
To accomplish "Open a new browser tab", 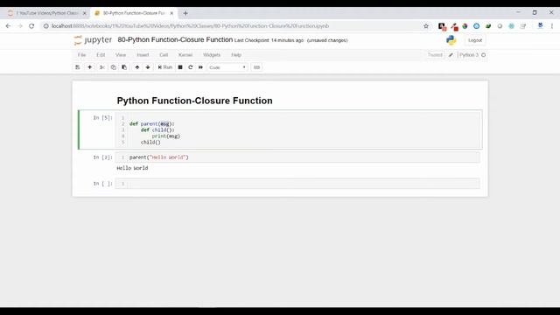I will (185, 13).
